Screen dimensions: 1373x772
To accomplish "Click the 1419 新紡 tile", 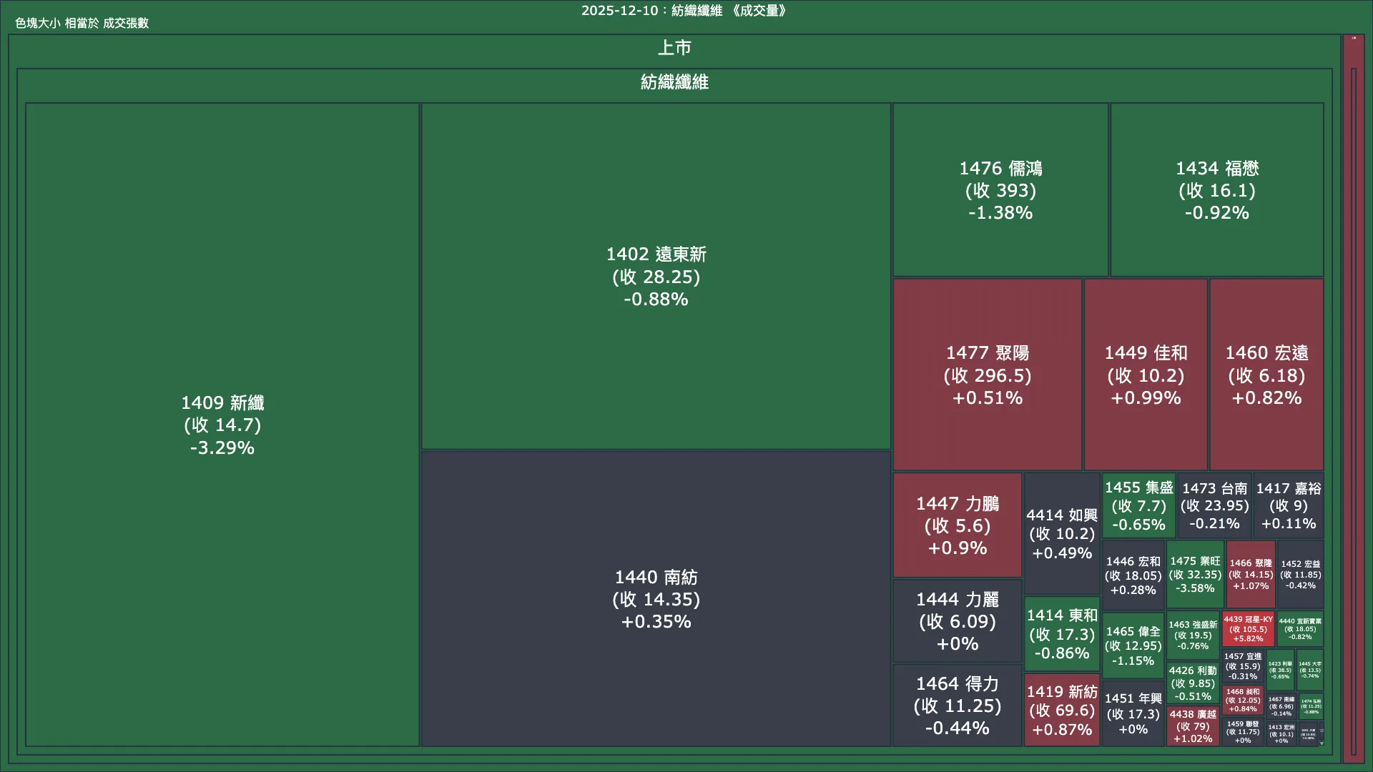I will coord(1061,711).
